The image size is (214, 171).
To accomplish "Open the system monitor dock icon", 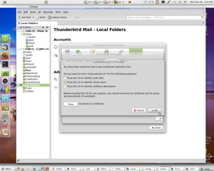I will pos(5,98).
